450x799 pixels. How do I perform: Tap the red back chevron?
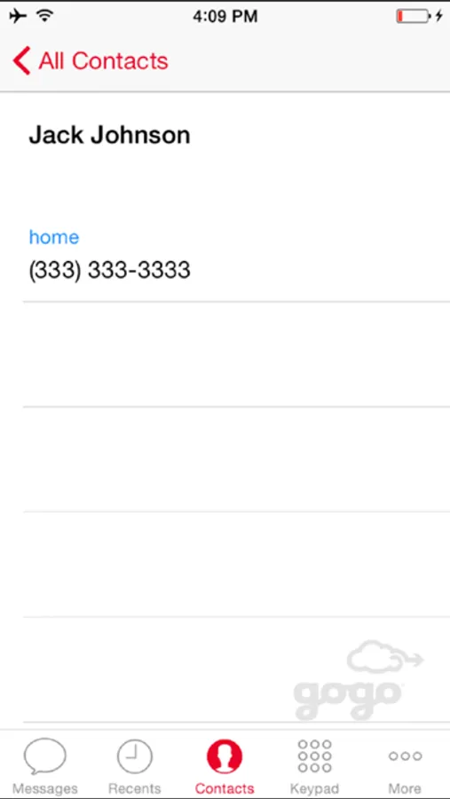tap(22, 60)
